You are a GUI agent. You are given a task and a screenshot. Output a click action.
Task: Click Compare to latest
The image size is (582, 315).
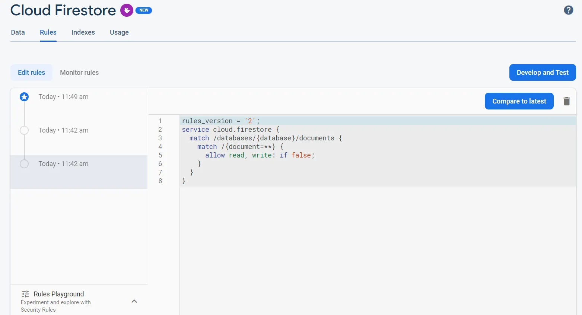point(519,101)
